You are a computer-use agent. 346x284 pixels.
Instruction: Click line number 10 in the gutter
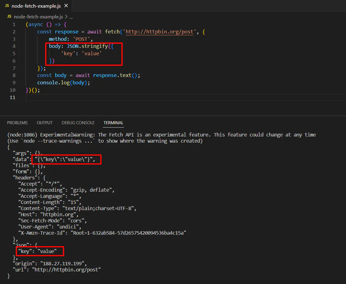click(x=13, y=90)
